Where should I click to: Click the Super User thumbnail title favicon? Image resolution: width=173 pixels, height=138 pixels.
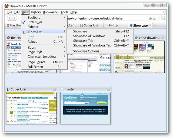[x=8, y=89]
